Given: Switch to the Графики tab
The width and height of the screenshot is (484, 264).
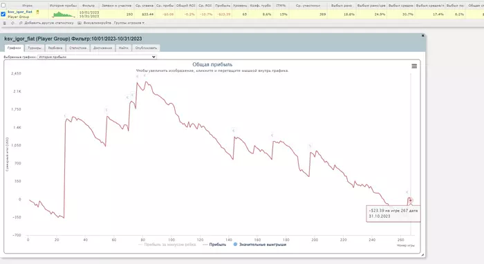Looking at the screenshot, I should (15, 48).
